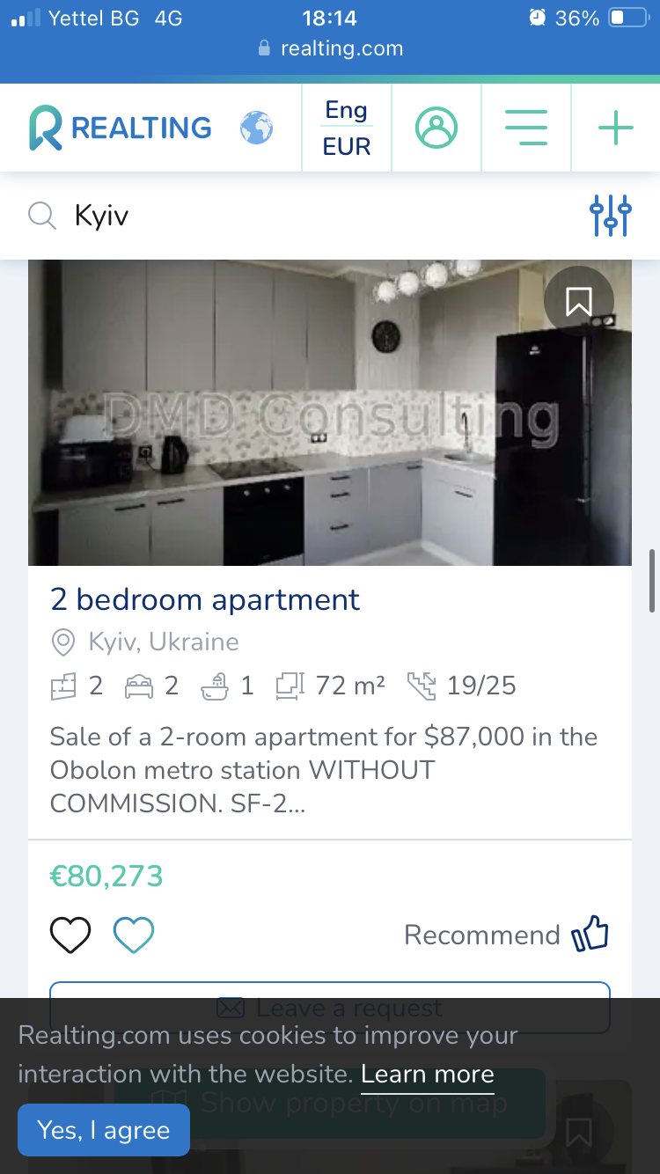Click the Realting logo

[x=120, y=128]
